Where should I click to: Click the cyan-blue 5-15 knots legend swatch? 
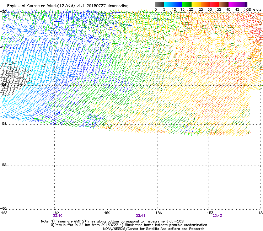[173, 4]
